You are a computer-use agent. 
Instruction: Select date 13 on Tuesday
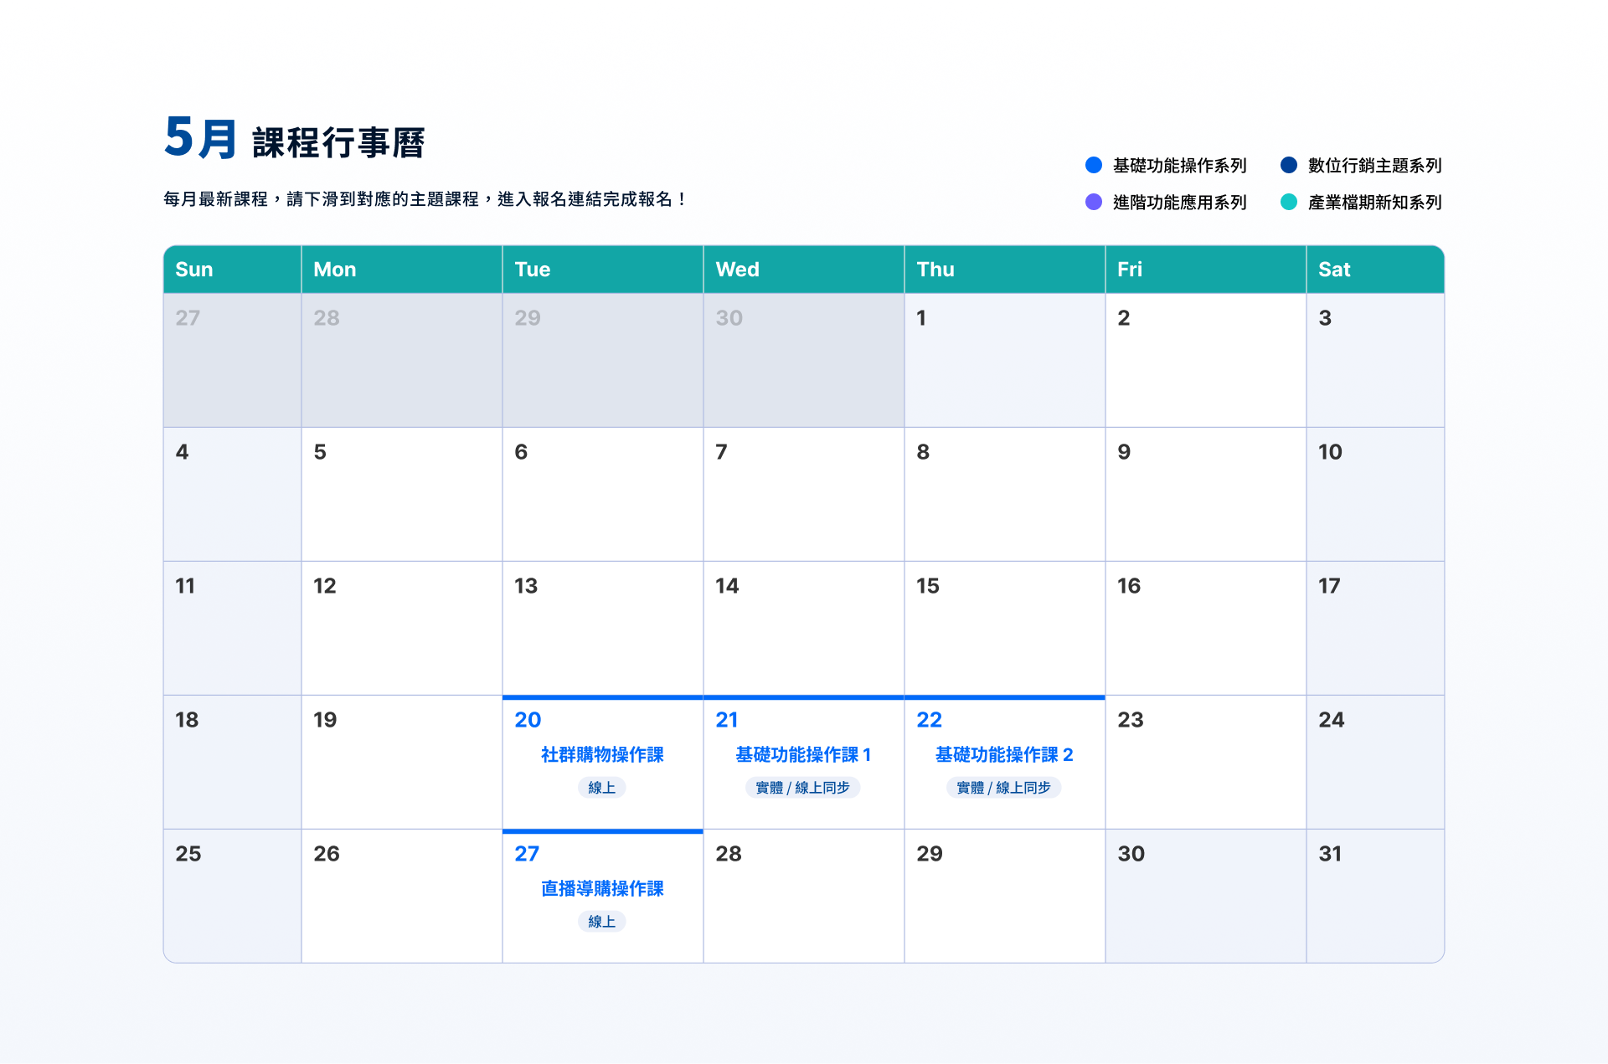coord(526,586)
